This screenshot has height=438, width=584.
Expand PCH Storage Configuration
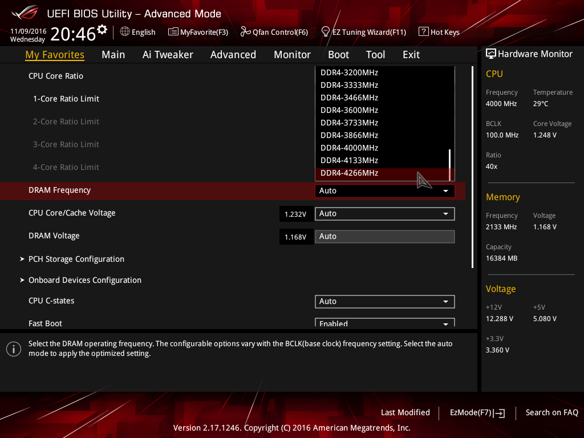(x=76, y=259)
